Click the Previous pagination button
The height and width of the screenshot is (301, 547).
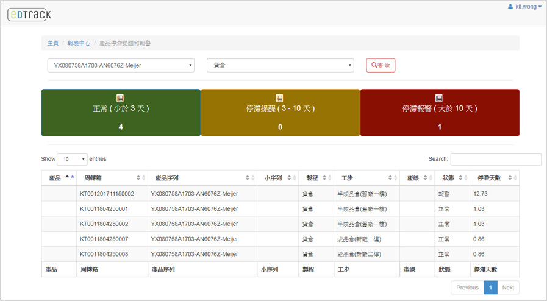[x=467, y=288]
